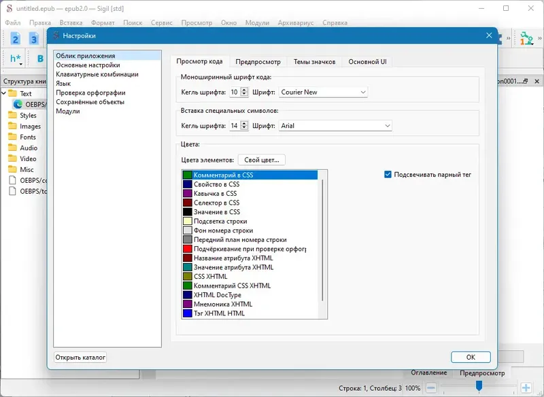The height and width of the screenshot is (397, 544).
Task: Switch to Предпросмотр tab in settings
Action: pos(258,62)
